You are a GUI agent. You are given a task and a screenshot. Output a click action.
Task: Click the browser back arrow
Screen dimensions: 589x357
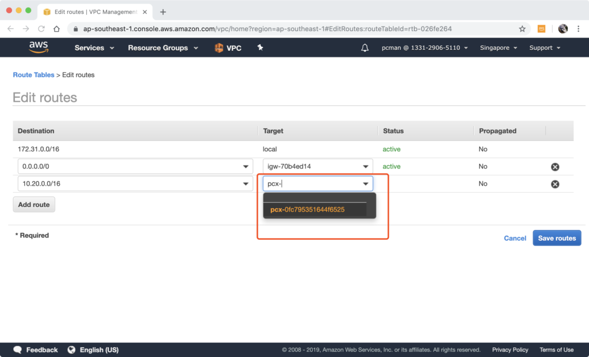pos(10,29)
